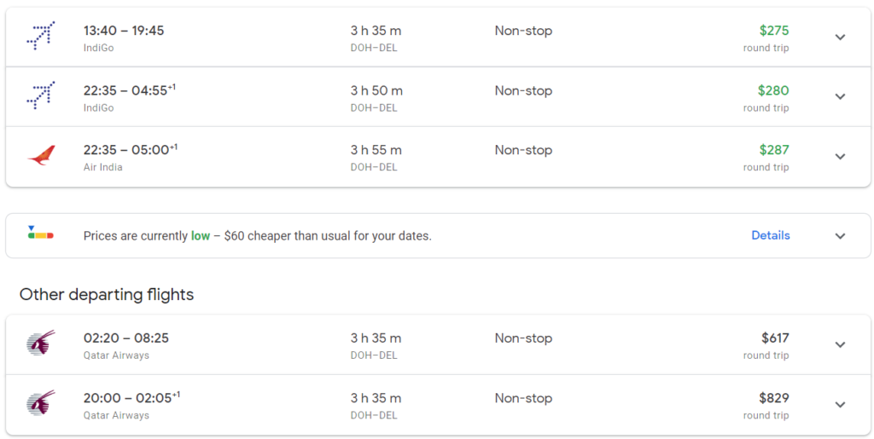Click the Qatar Airways logo on 20:00 flight

(40, 404)
